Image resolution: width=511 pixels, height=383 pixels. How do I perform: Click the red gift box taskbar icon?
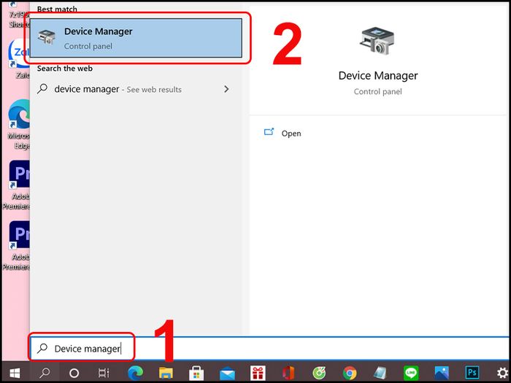(x=258, y=373)
